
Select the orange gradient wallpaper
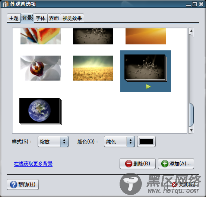146,36
